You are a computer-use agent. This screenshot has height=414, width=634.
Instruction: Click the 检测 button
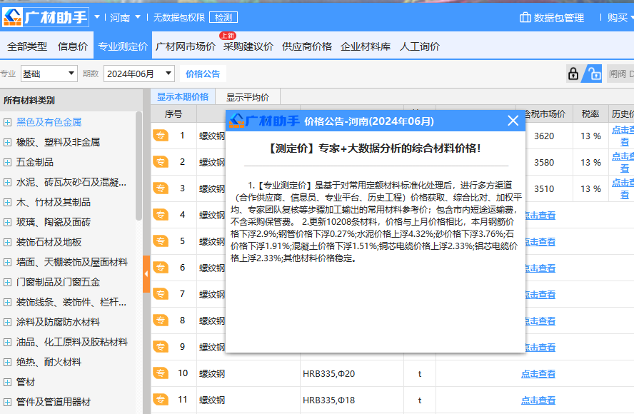pyautogui.click(x=223, y=17)
